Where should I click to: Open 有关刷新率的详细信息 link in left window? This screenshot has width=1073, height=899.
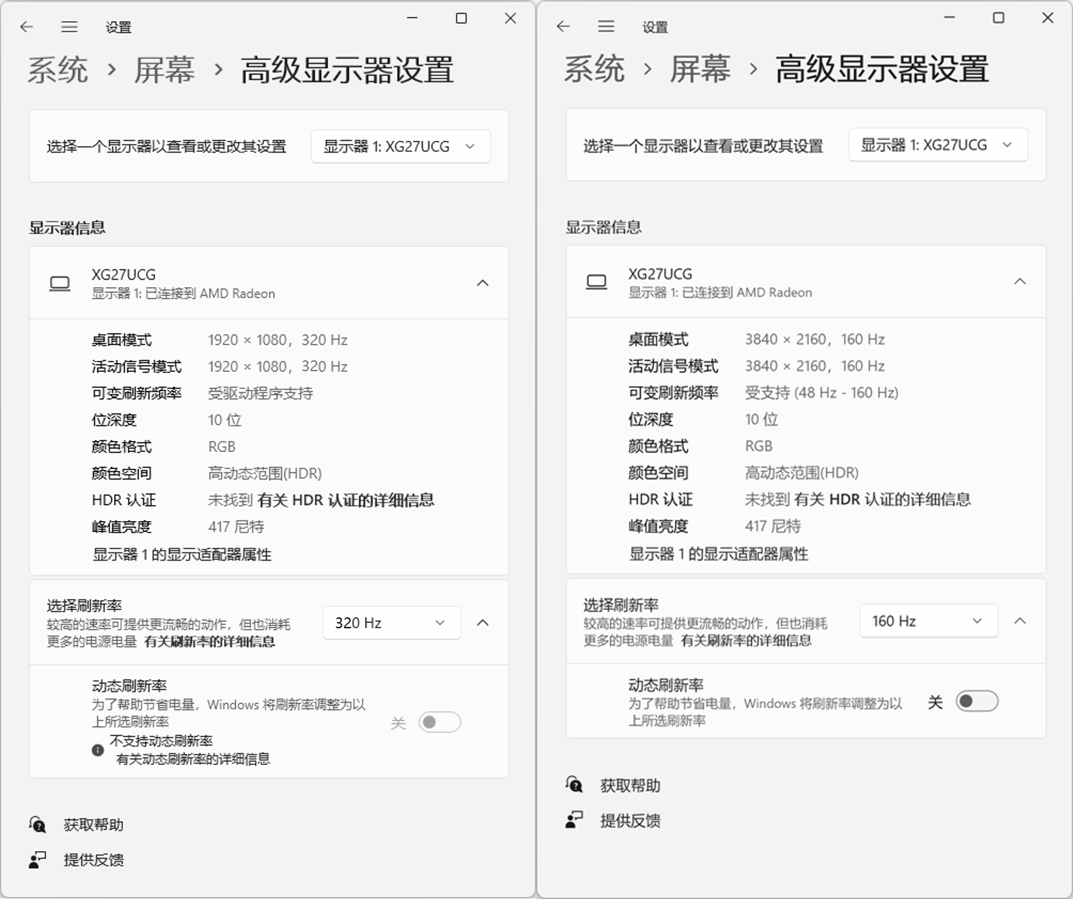coord(209,642)
